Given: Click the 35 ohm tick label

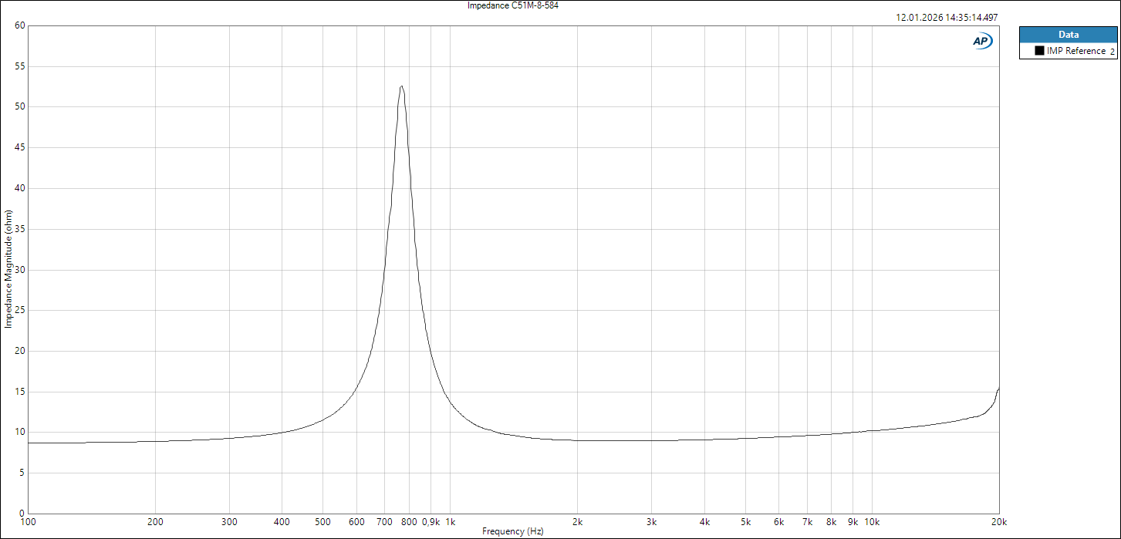Looking at the screenshot, I should point(20,229).
